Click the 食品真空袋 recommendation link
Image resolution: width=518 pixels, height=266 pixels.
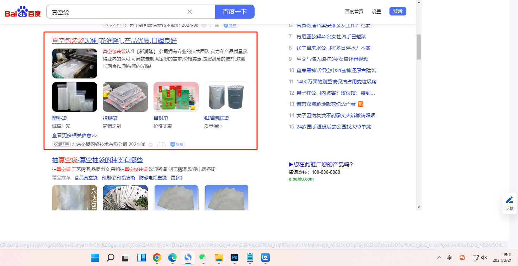[x=86, y=178]
